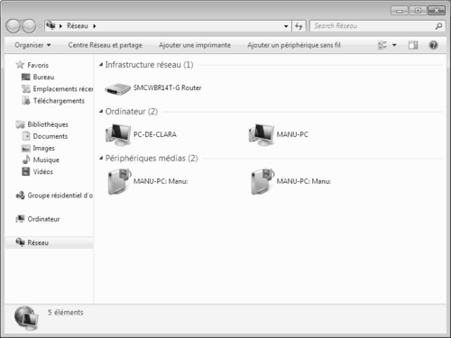The image size is (451, 338).
Task: Click the network globe icon in details pane
Action: (26, 318)
